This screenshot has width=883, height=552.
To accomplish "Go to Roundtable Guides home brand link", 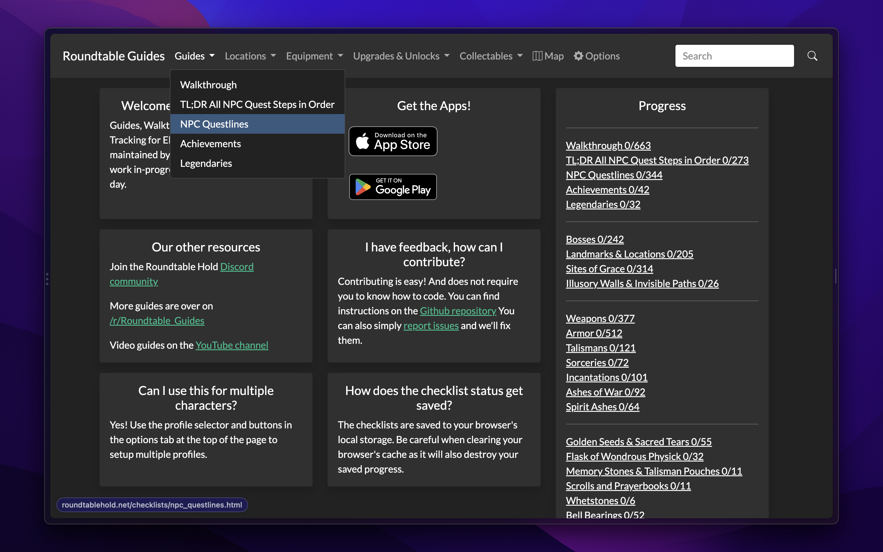I will tap(113, 56).
